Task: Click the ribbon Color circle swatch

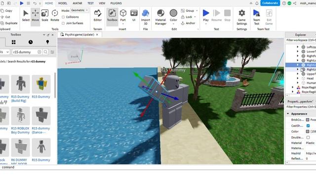Action: click(x=173, y=13)
